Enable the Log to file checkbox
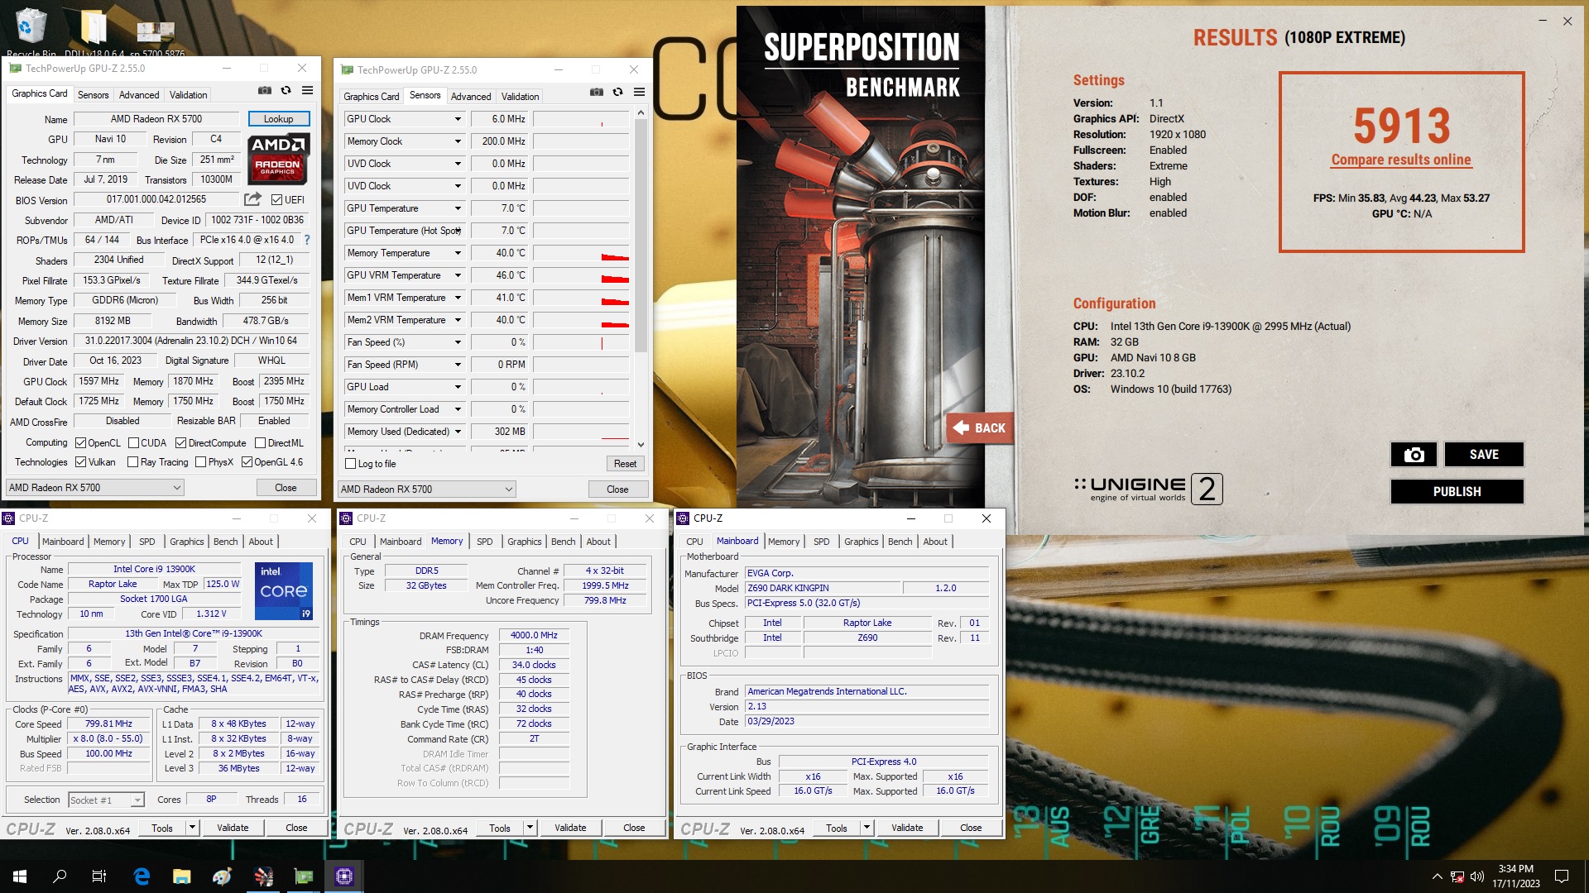This screenshot has height=893, width=1589. (x=351, y=464)
